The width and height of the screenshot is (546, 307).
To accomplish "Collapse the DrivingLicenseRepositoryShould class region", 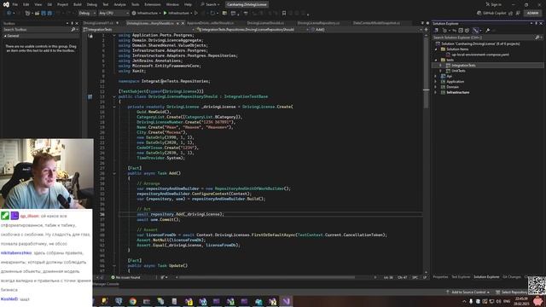I will (114, 96).
